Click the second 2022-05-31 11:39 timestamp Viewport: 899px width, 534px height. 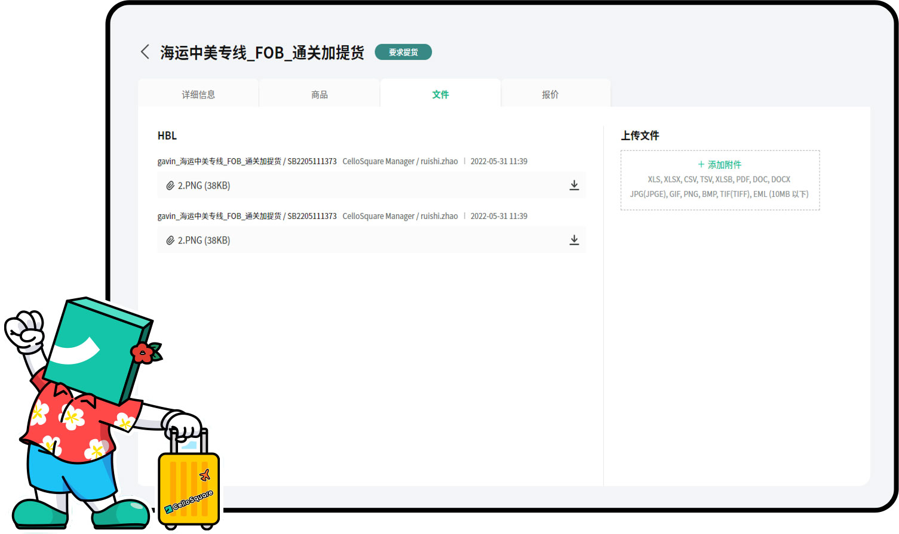pos(499,216)
